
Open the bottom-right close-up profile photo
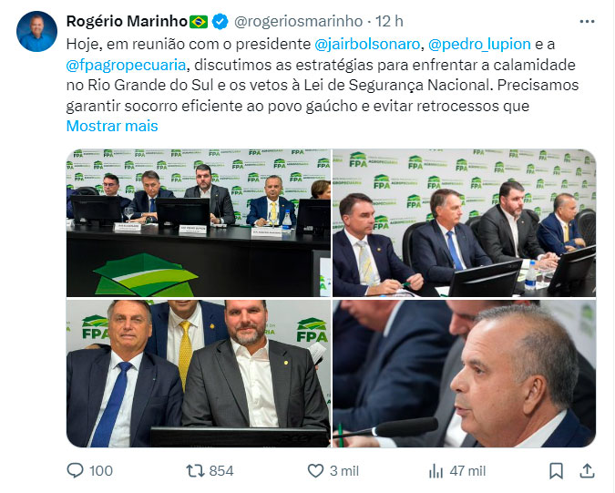(464, 374)
